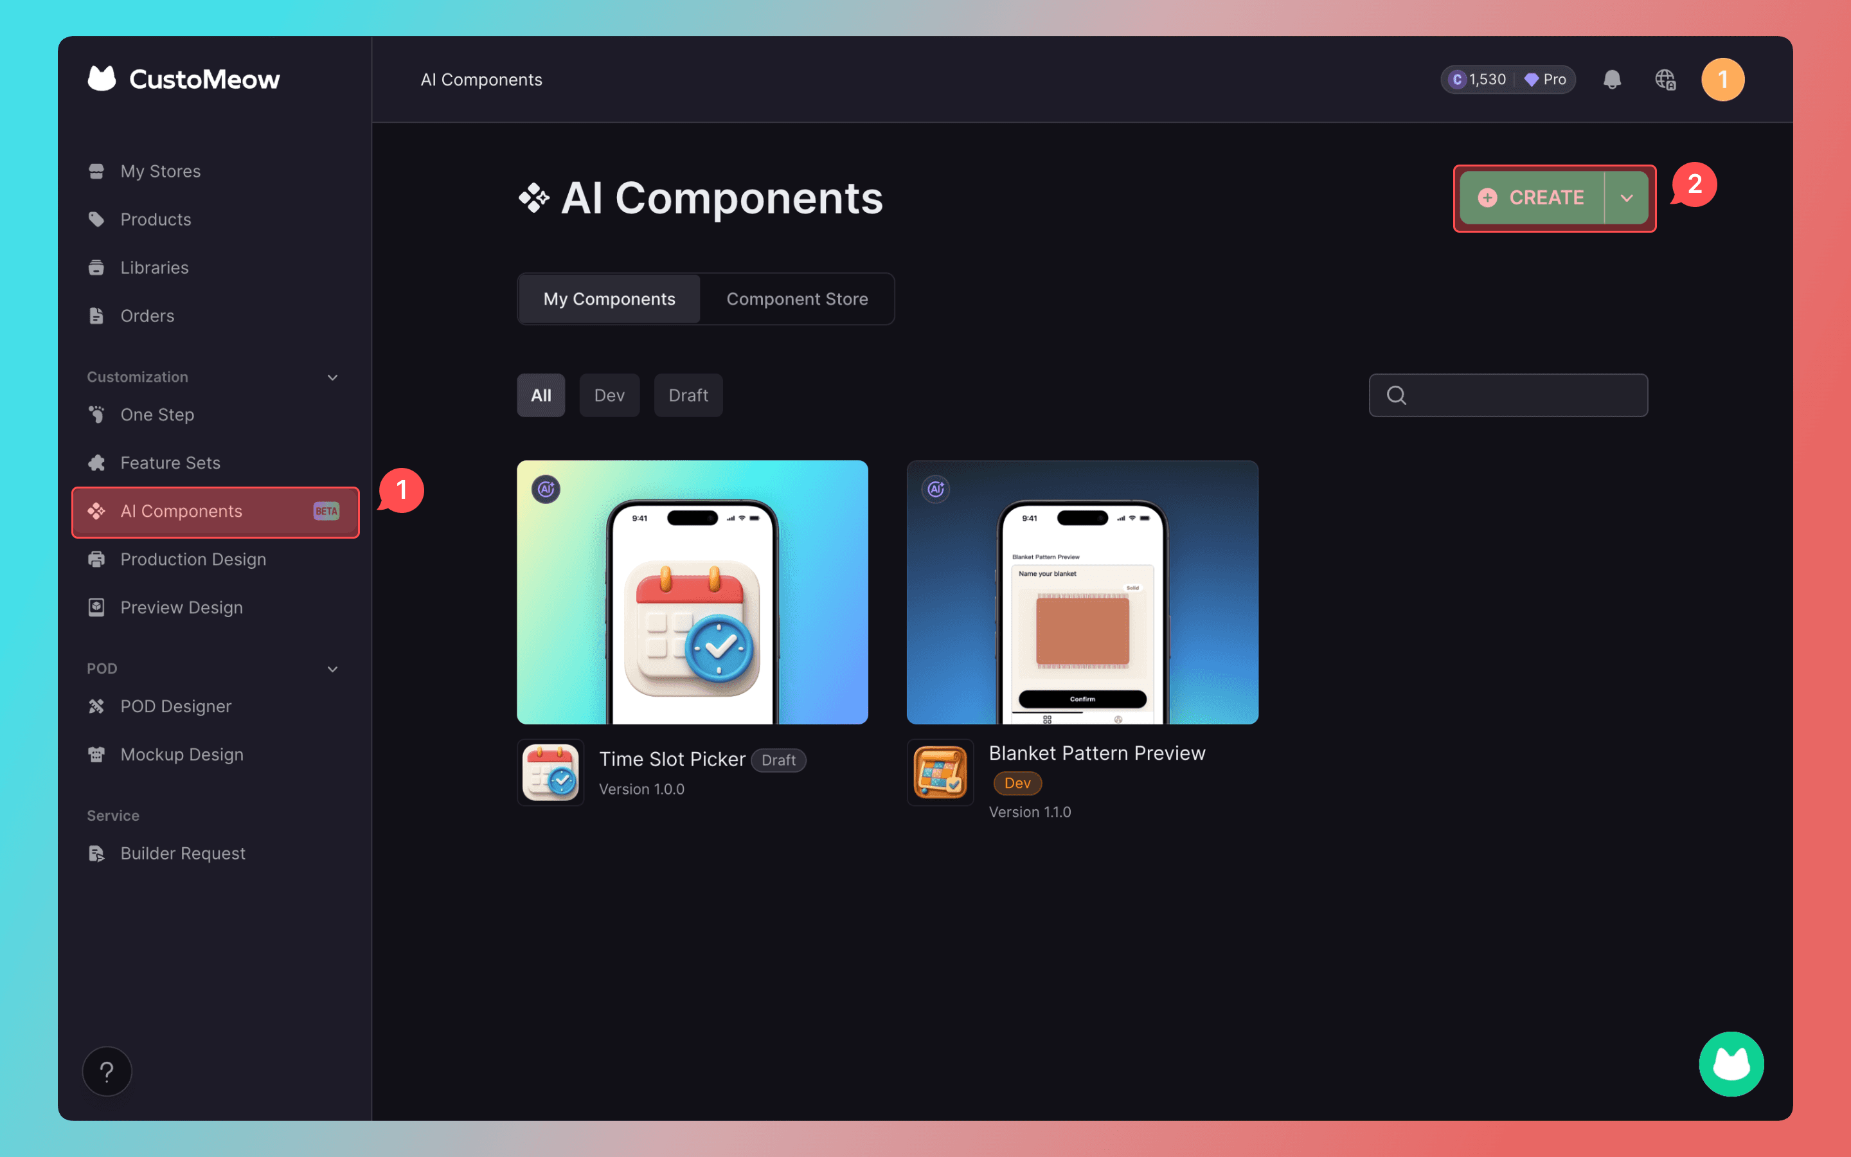Collapse the POD sidebar section

[332, 668]
